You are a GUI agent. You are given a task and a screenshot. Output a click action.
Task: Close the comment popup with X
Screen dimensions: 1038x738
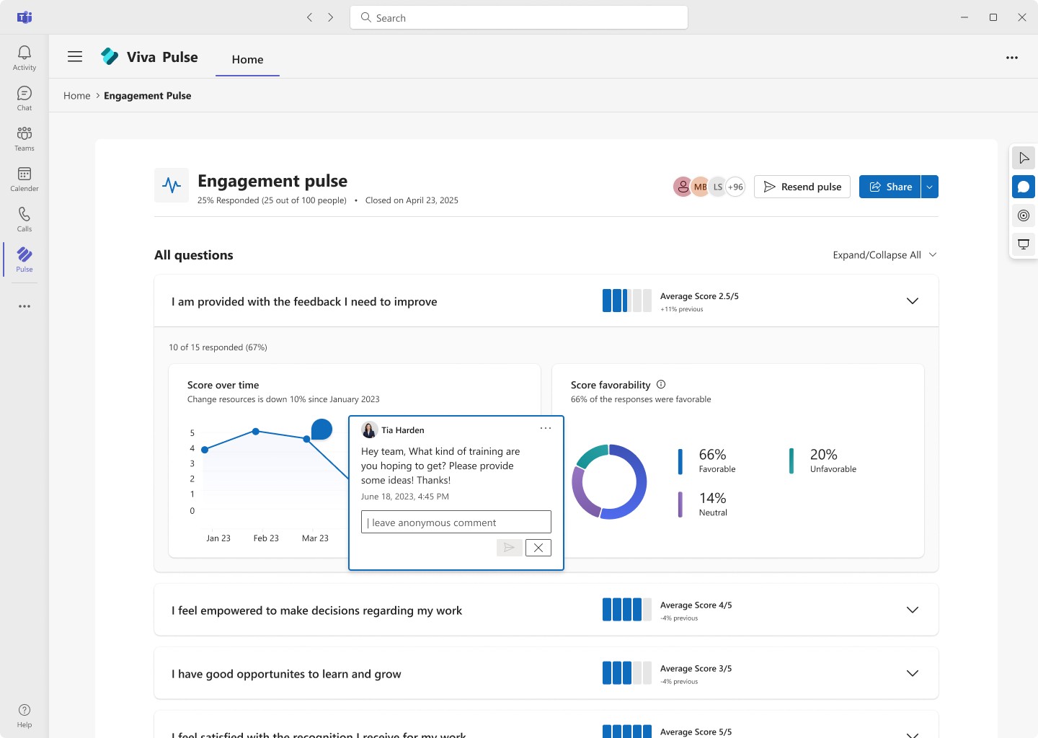tap(538, 548)
